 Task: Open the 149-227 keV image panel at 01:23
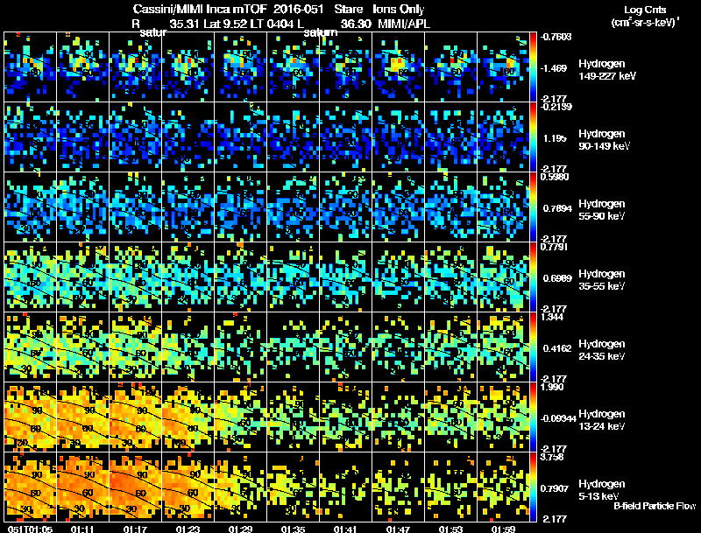188,67
